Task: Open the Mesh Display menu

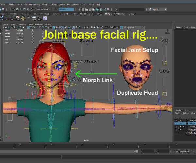Action: point(34,5)
